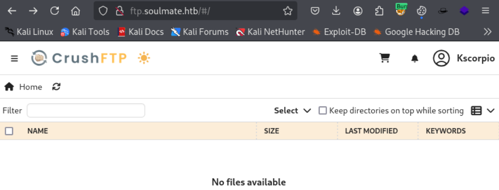The image size is (499, 190).
Task: Sort by the LAST MODIFIED column
Action: [x=371, y=131]
